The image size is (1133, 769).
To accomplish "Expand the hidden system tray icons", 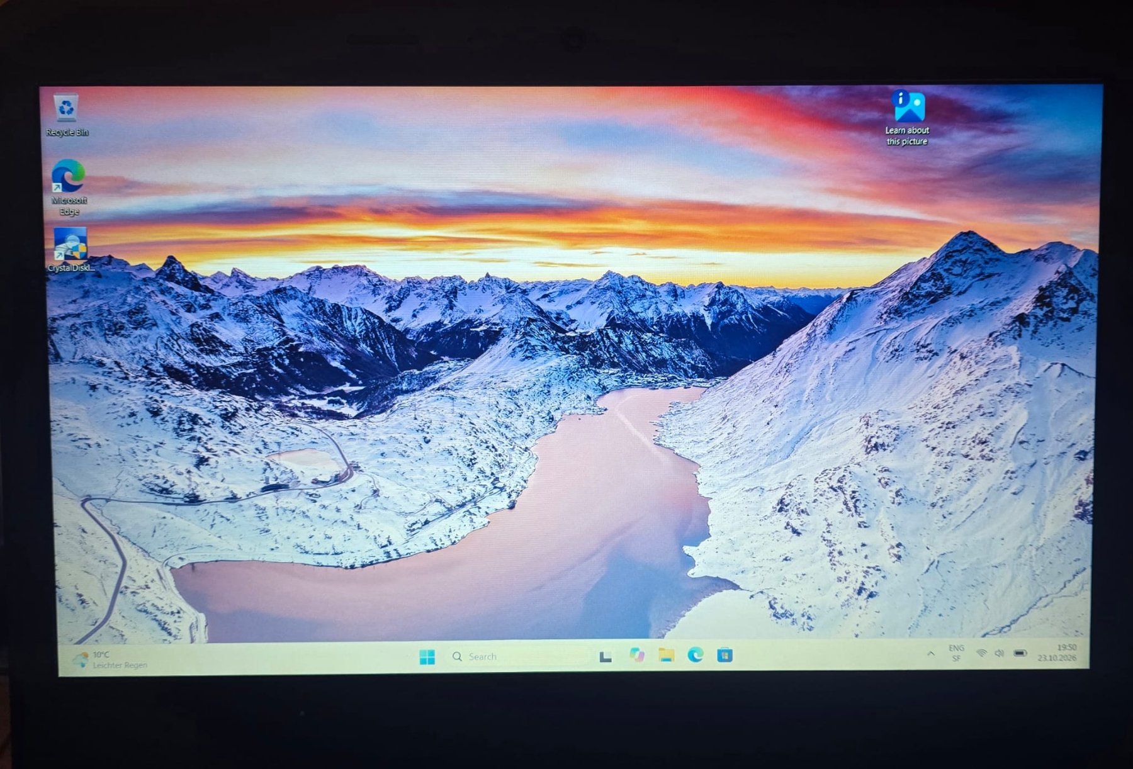I will [x=931, y=654].
